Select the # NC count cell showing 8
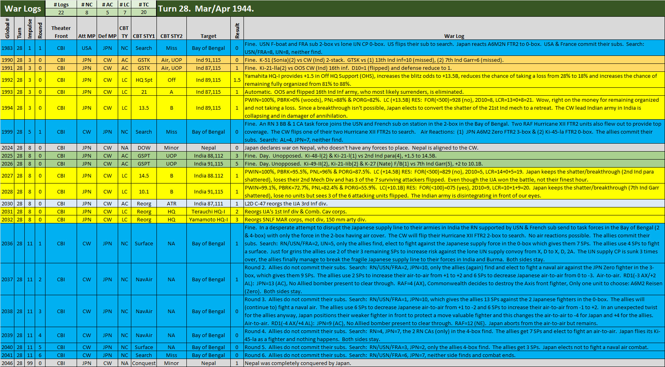Image resolution: width=665 pixels, height=367 pixels. [x=87, y=12]
